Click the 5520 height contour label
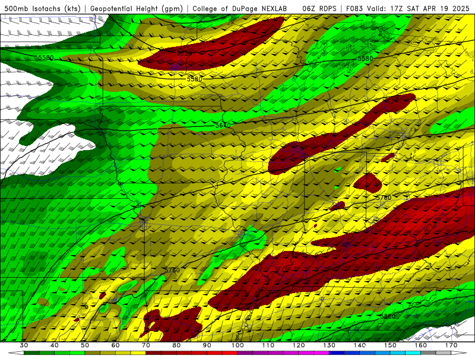The image size is (475, 356). (185, 53)
